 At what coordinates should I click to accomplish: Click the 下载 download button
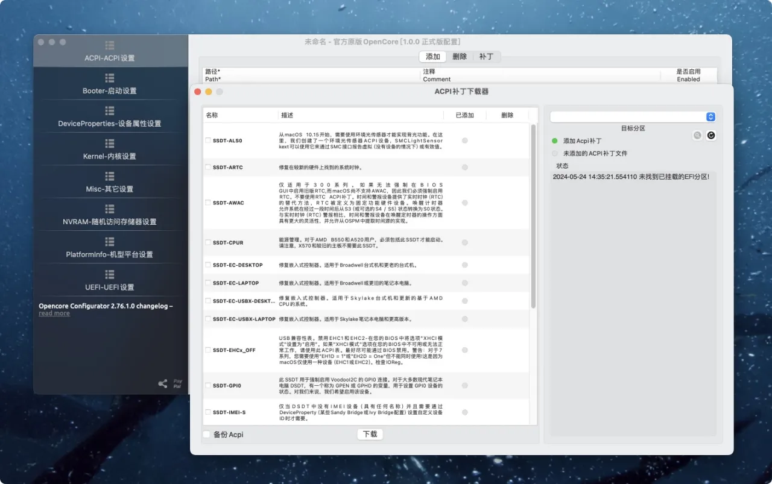coord(370,434)
